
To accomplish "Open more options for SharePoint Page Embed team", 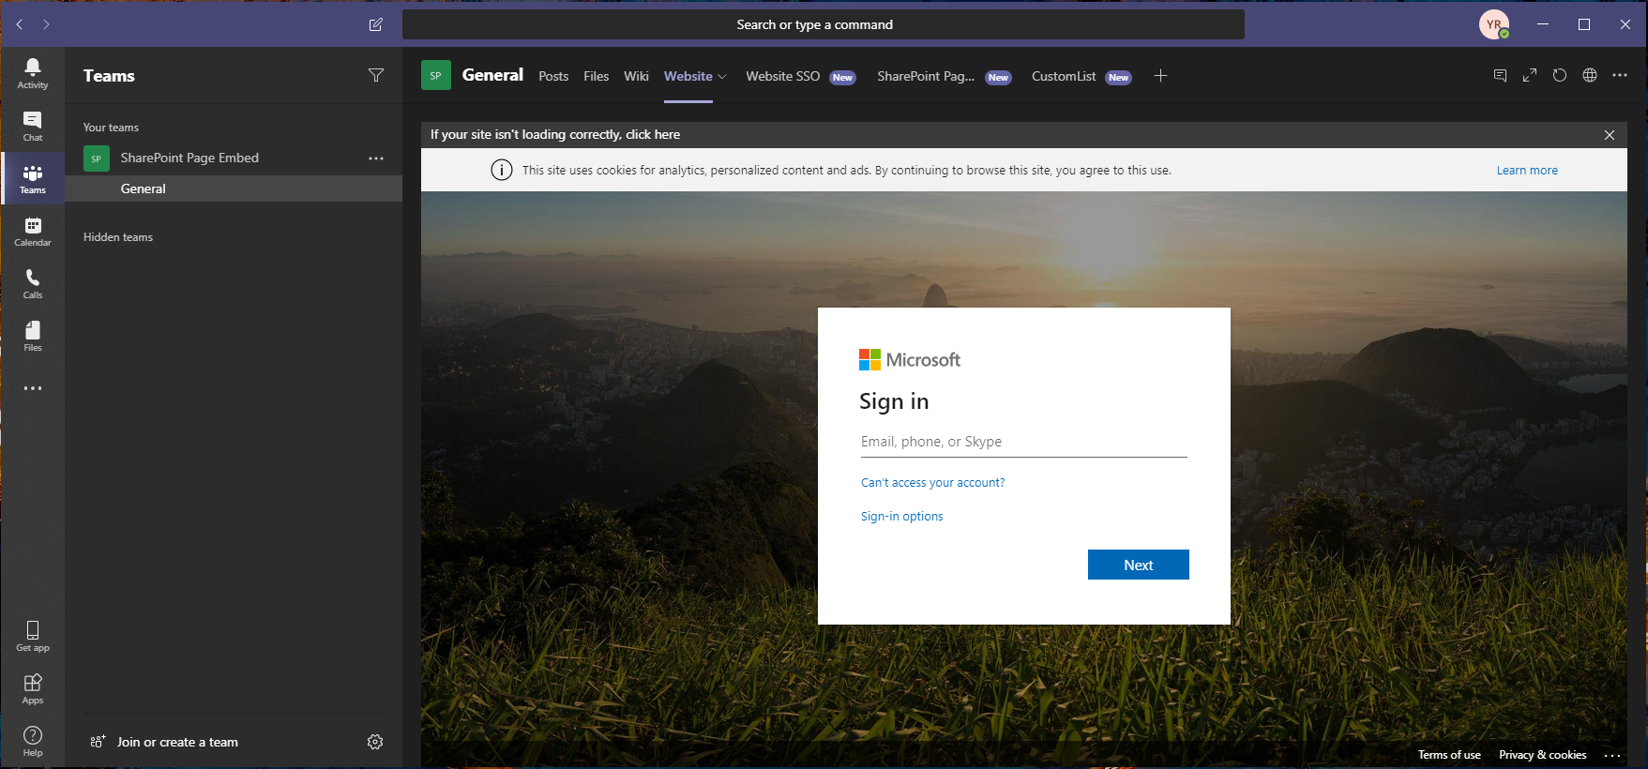I will 376,158.
